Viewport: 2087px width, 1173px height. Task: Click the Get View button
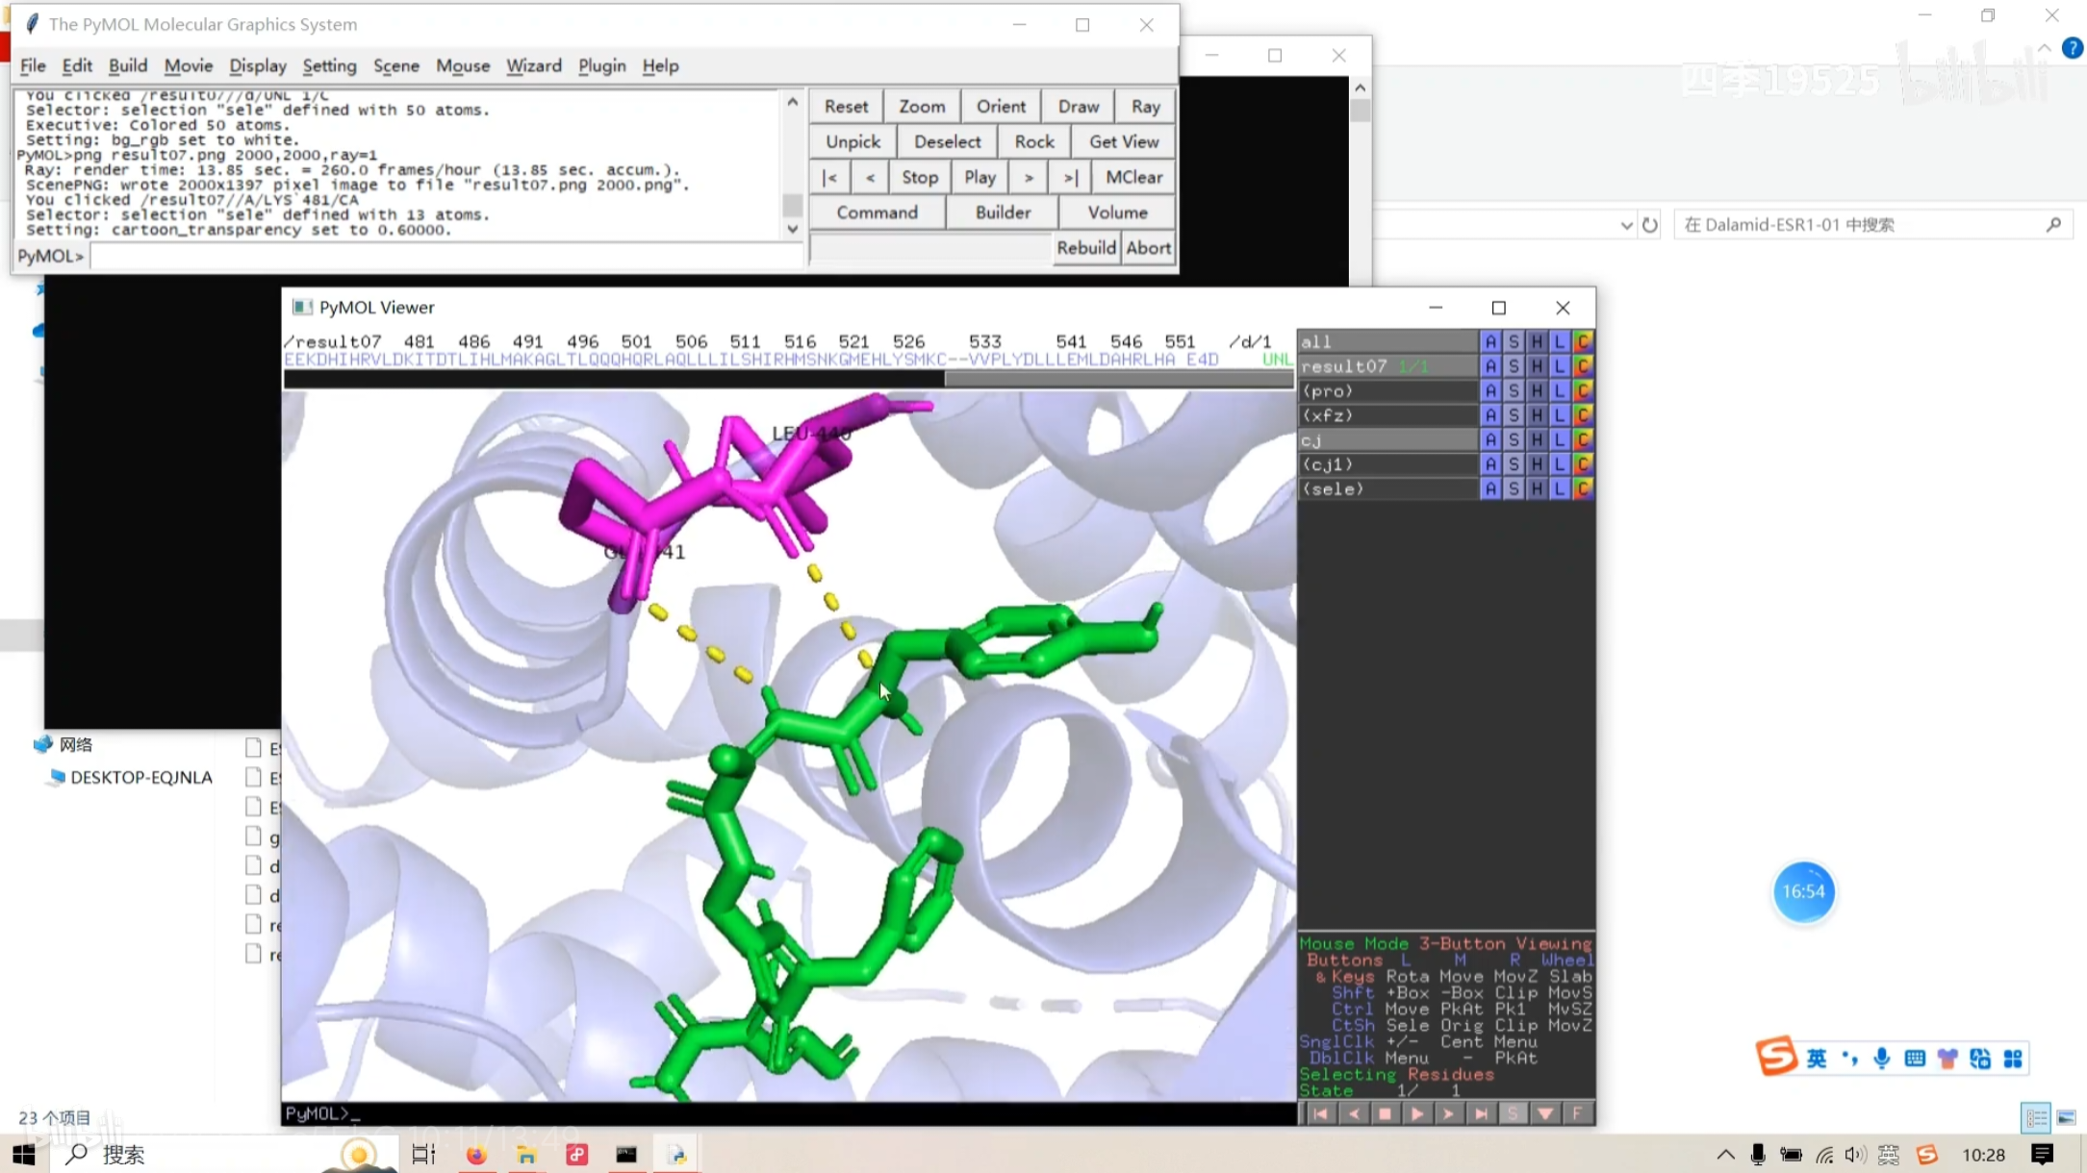pos(1124,141)
